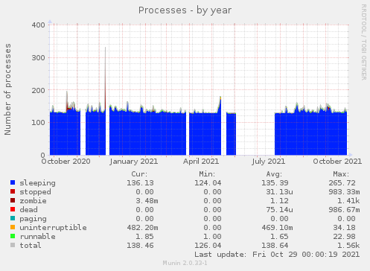Click the dark red zombie legend swatch
This screenshot has width=370, height=271.
pos(13,200)
